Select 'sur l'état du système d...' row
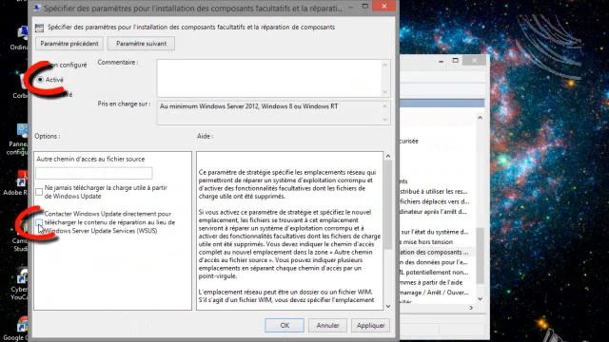Image resolution: width=609 pixels, height=342 pixels. click(434, 232)
